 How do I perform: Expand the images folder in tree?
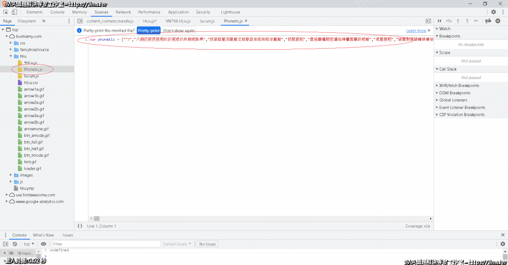point(11,175)
